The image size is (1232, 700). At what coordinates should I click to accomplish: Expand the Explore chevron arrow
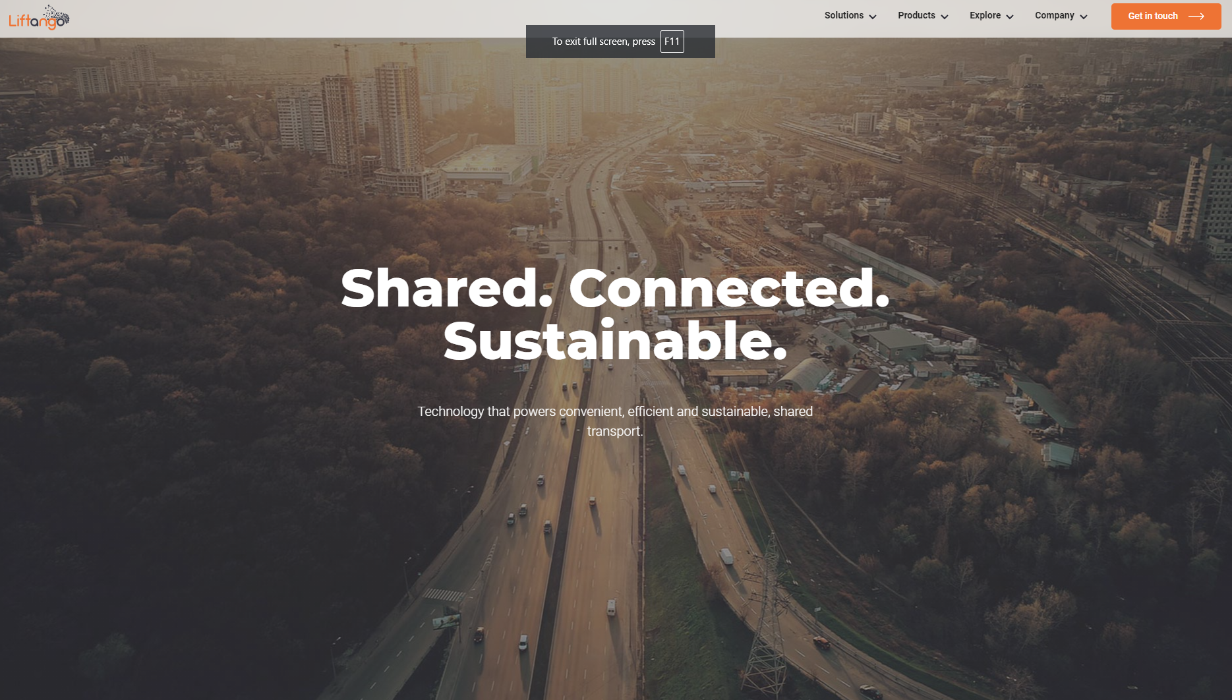tap(1010, 16)
